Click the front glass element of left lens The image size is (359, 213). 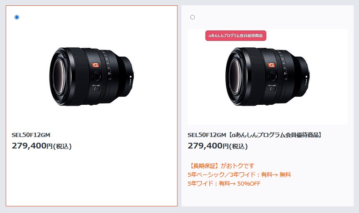pos(58,76)
